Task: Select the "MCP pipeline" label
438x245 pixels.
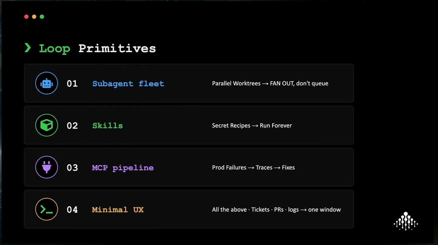Action: click(123, 168)
